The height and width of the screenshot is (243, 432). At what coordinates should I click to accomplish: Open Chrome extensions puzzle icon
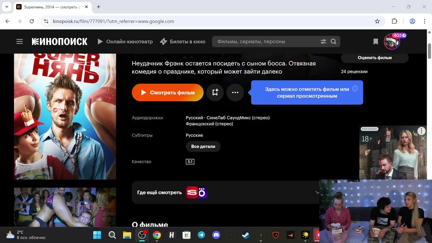point(394,21)
